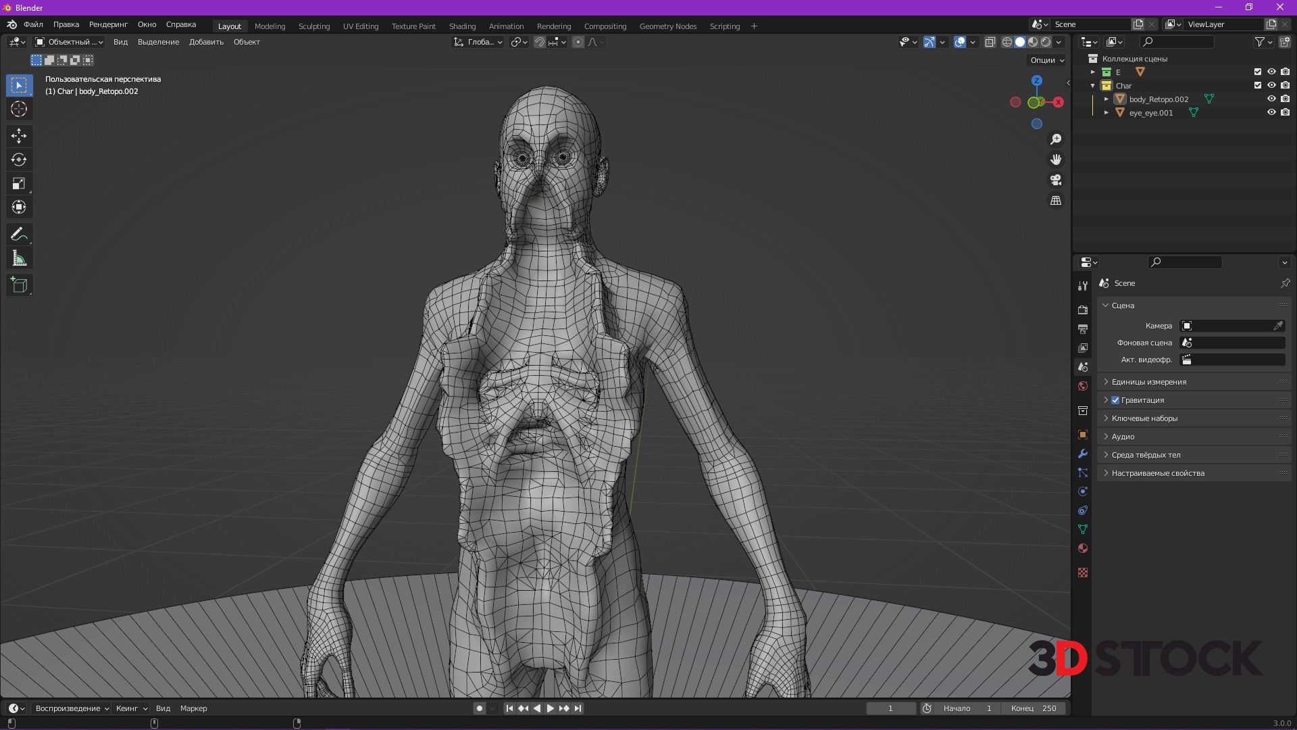1297x730 pixels.
Task: Open the Опции dropdown
Action: [x=1046, y=60]
